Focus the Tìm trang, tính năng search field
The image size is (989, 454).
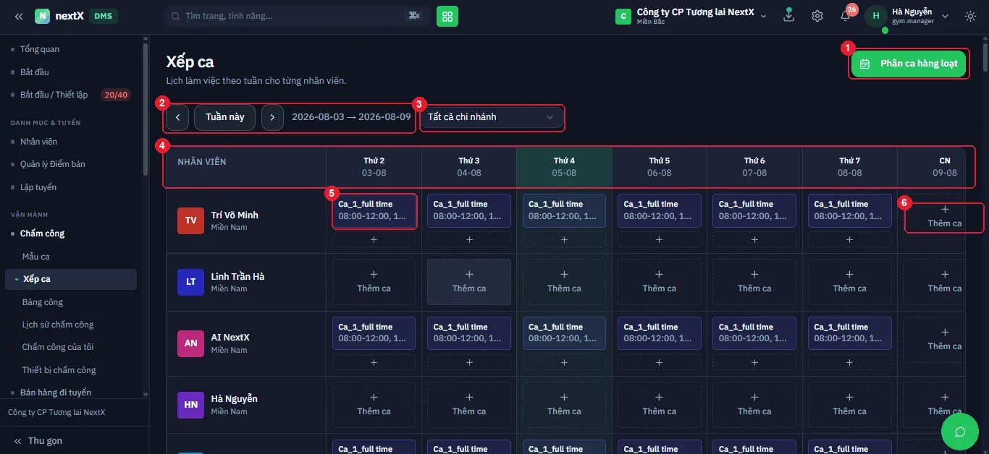(x=298, y=16)
